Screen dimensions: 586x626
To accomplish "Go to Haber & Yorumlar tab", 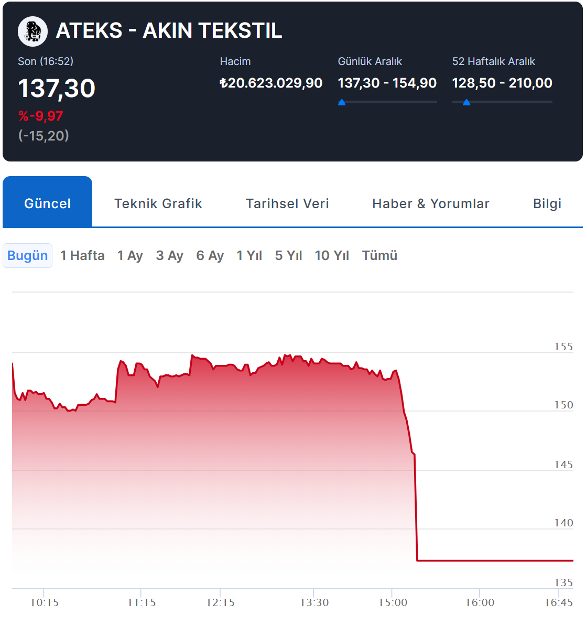I will (431, 203).
